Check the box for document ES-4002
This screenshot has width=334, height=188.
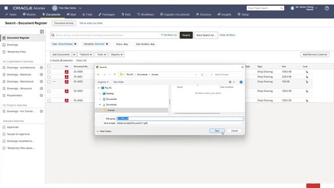(x=49, y=81)
